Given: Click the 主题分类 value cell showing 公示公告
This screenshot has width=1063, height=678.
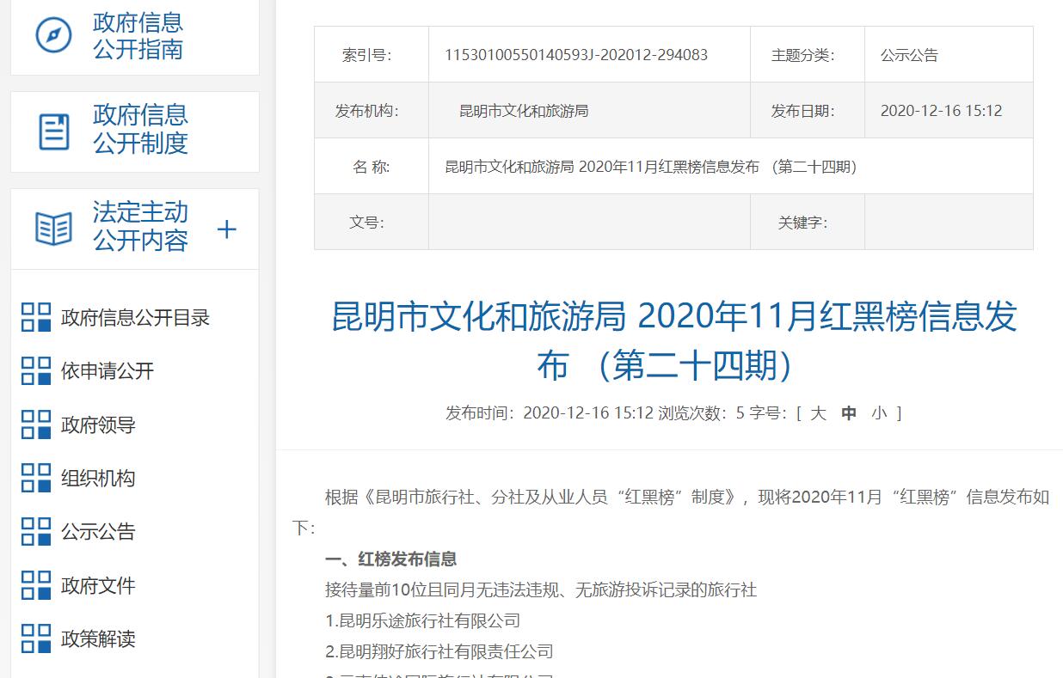Looking at the screenshot, I should click(x=949, y=54).
